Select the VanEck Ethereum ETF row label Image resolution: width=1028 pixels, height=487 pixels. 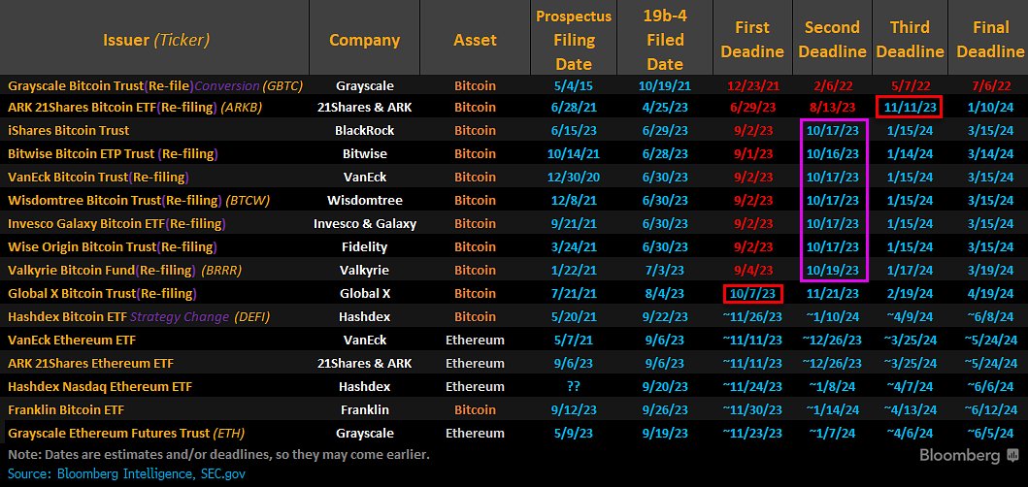click(x=74, y=340)
